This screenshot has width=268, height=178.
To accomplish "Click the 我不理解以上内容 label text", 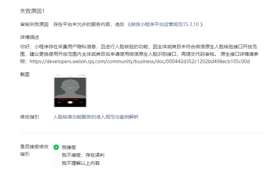I will click(81, 163).
